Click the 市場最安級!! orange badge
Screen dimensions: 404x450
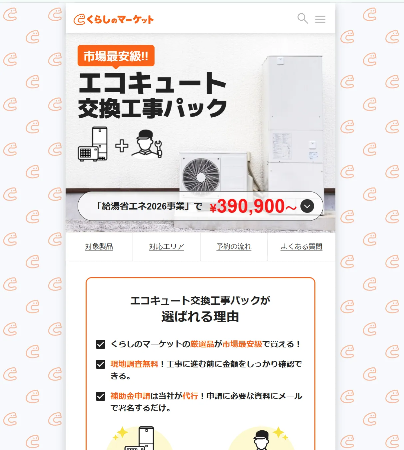(116, 56)
